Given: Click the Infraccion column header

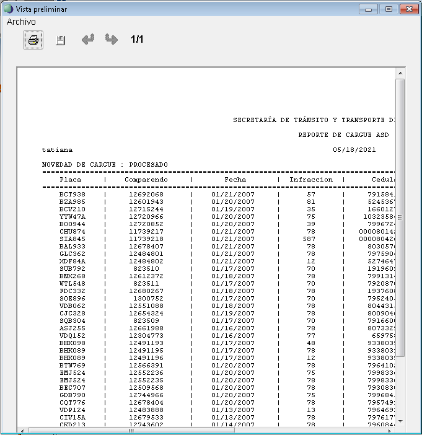Looking at the screenshot, I should (310, 180).
